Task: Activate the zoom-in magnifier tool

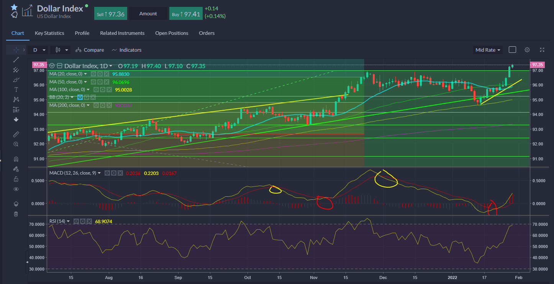Action: pos(16,144)
